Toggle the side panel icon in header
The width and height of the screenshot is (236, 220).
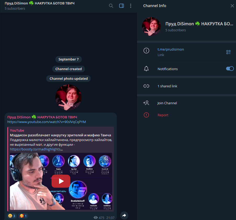122,6
